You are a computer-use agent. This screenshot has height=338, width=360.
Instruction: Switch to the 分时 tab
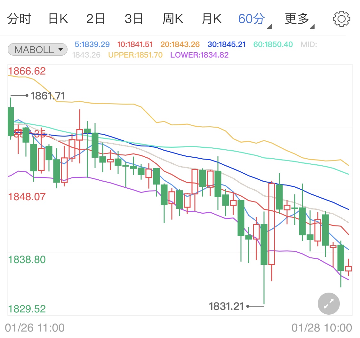19,19
